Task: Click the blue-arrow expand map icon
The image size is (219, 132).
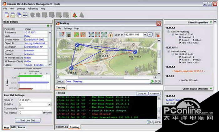Action: click(91, 34)
